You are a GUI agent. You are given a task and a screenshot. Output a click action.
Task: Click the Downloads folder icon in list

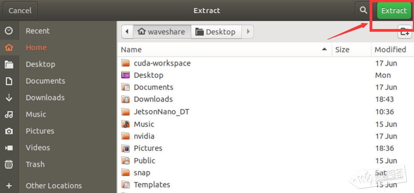pyautogui.click(x=126, y=99)
